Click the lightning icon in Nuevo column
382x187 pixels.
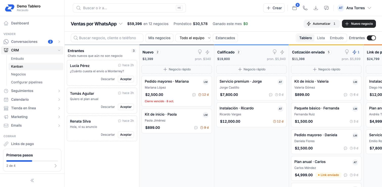point(207,52)
